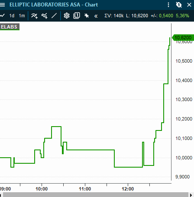
Task: Click the 10,0000 price axis label
Action: click(x=184, y=158)
